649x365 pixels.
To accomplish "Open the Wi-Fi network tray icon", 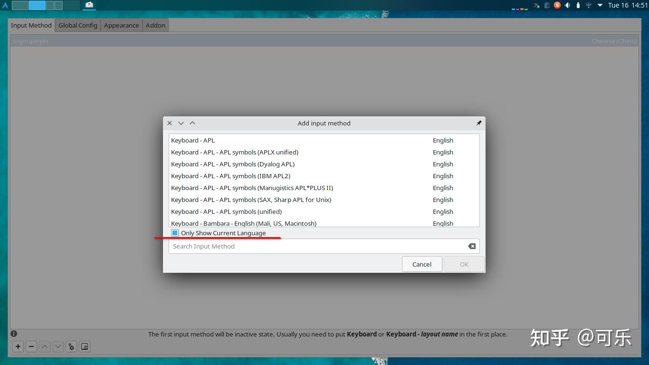I will coord(588,5).
